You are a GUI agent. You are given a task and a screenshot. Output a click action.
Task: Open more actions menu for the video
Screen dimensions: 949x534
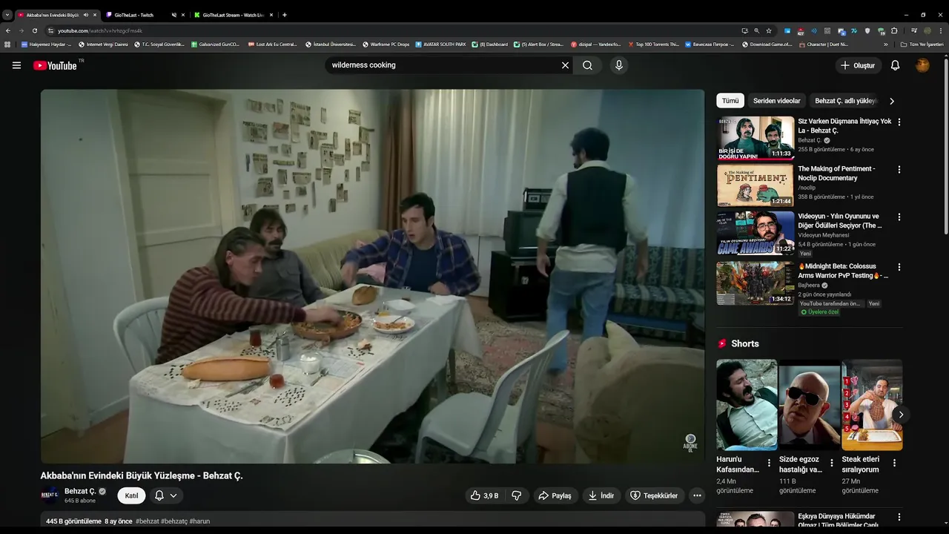(697, 495)
